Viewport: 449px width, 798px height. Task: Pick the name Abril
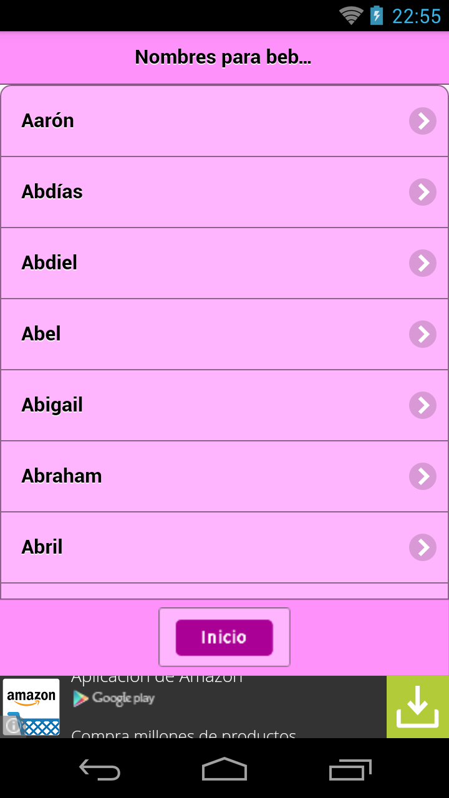pyautogui.click(x=42, y=547)
